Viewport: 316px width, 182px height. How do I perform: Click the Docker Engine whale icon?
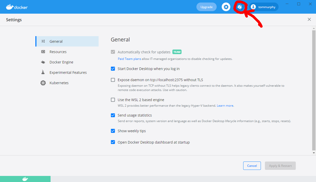click(x=43, y=62)
